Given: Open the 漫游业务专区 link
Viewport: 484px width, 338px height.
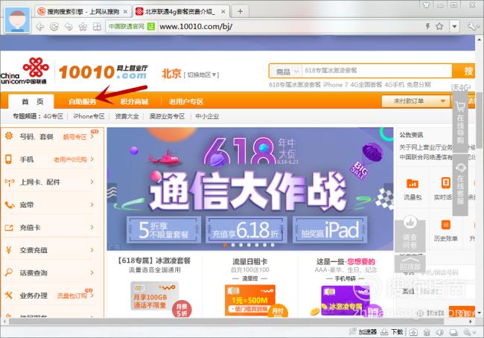Looking at the screenshot, I should (x=167, y=116).
